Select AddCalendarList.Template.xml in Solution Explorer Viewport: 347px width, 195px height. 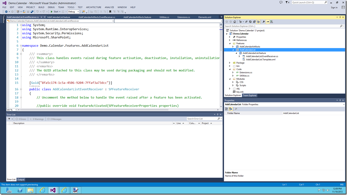coord(261,59)
